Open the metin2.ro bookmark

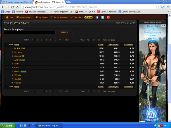pos(81,12)
